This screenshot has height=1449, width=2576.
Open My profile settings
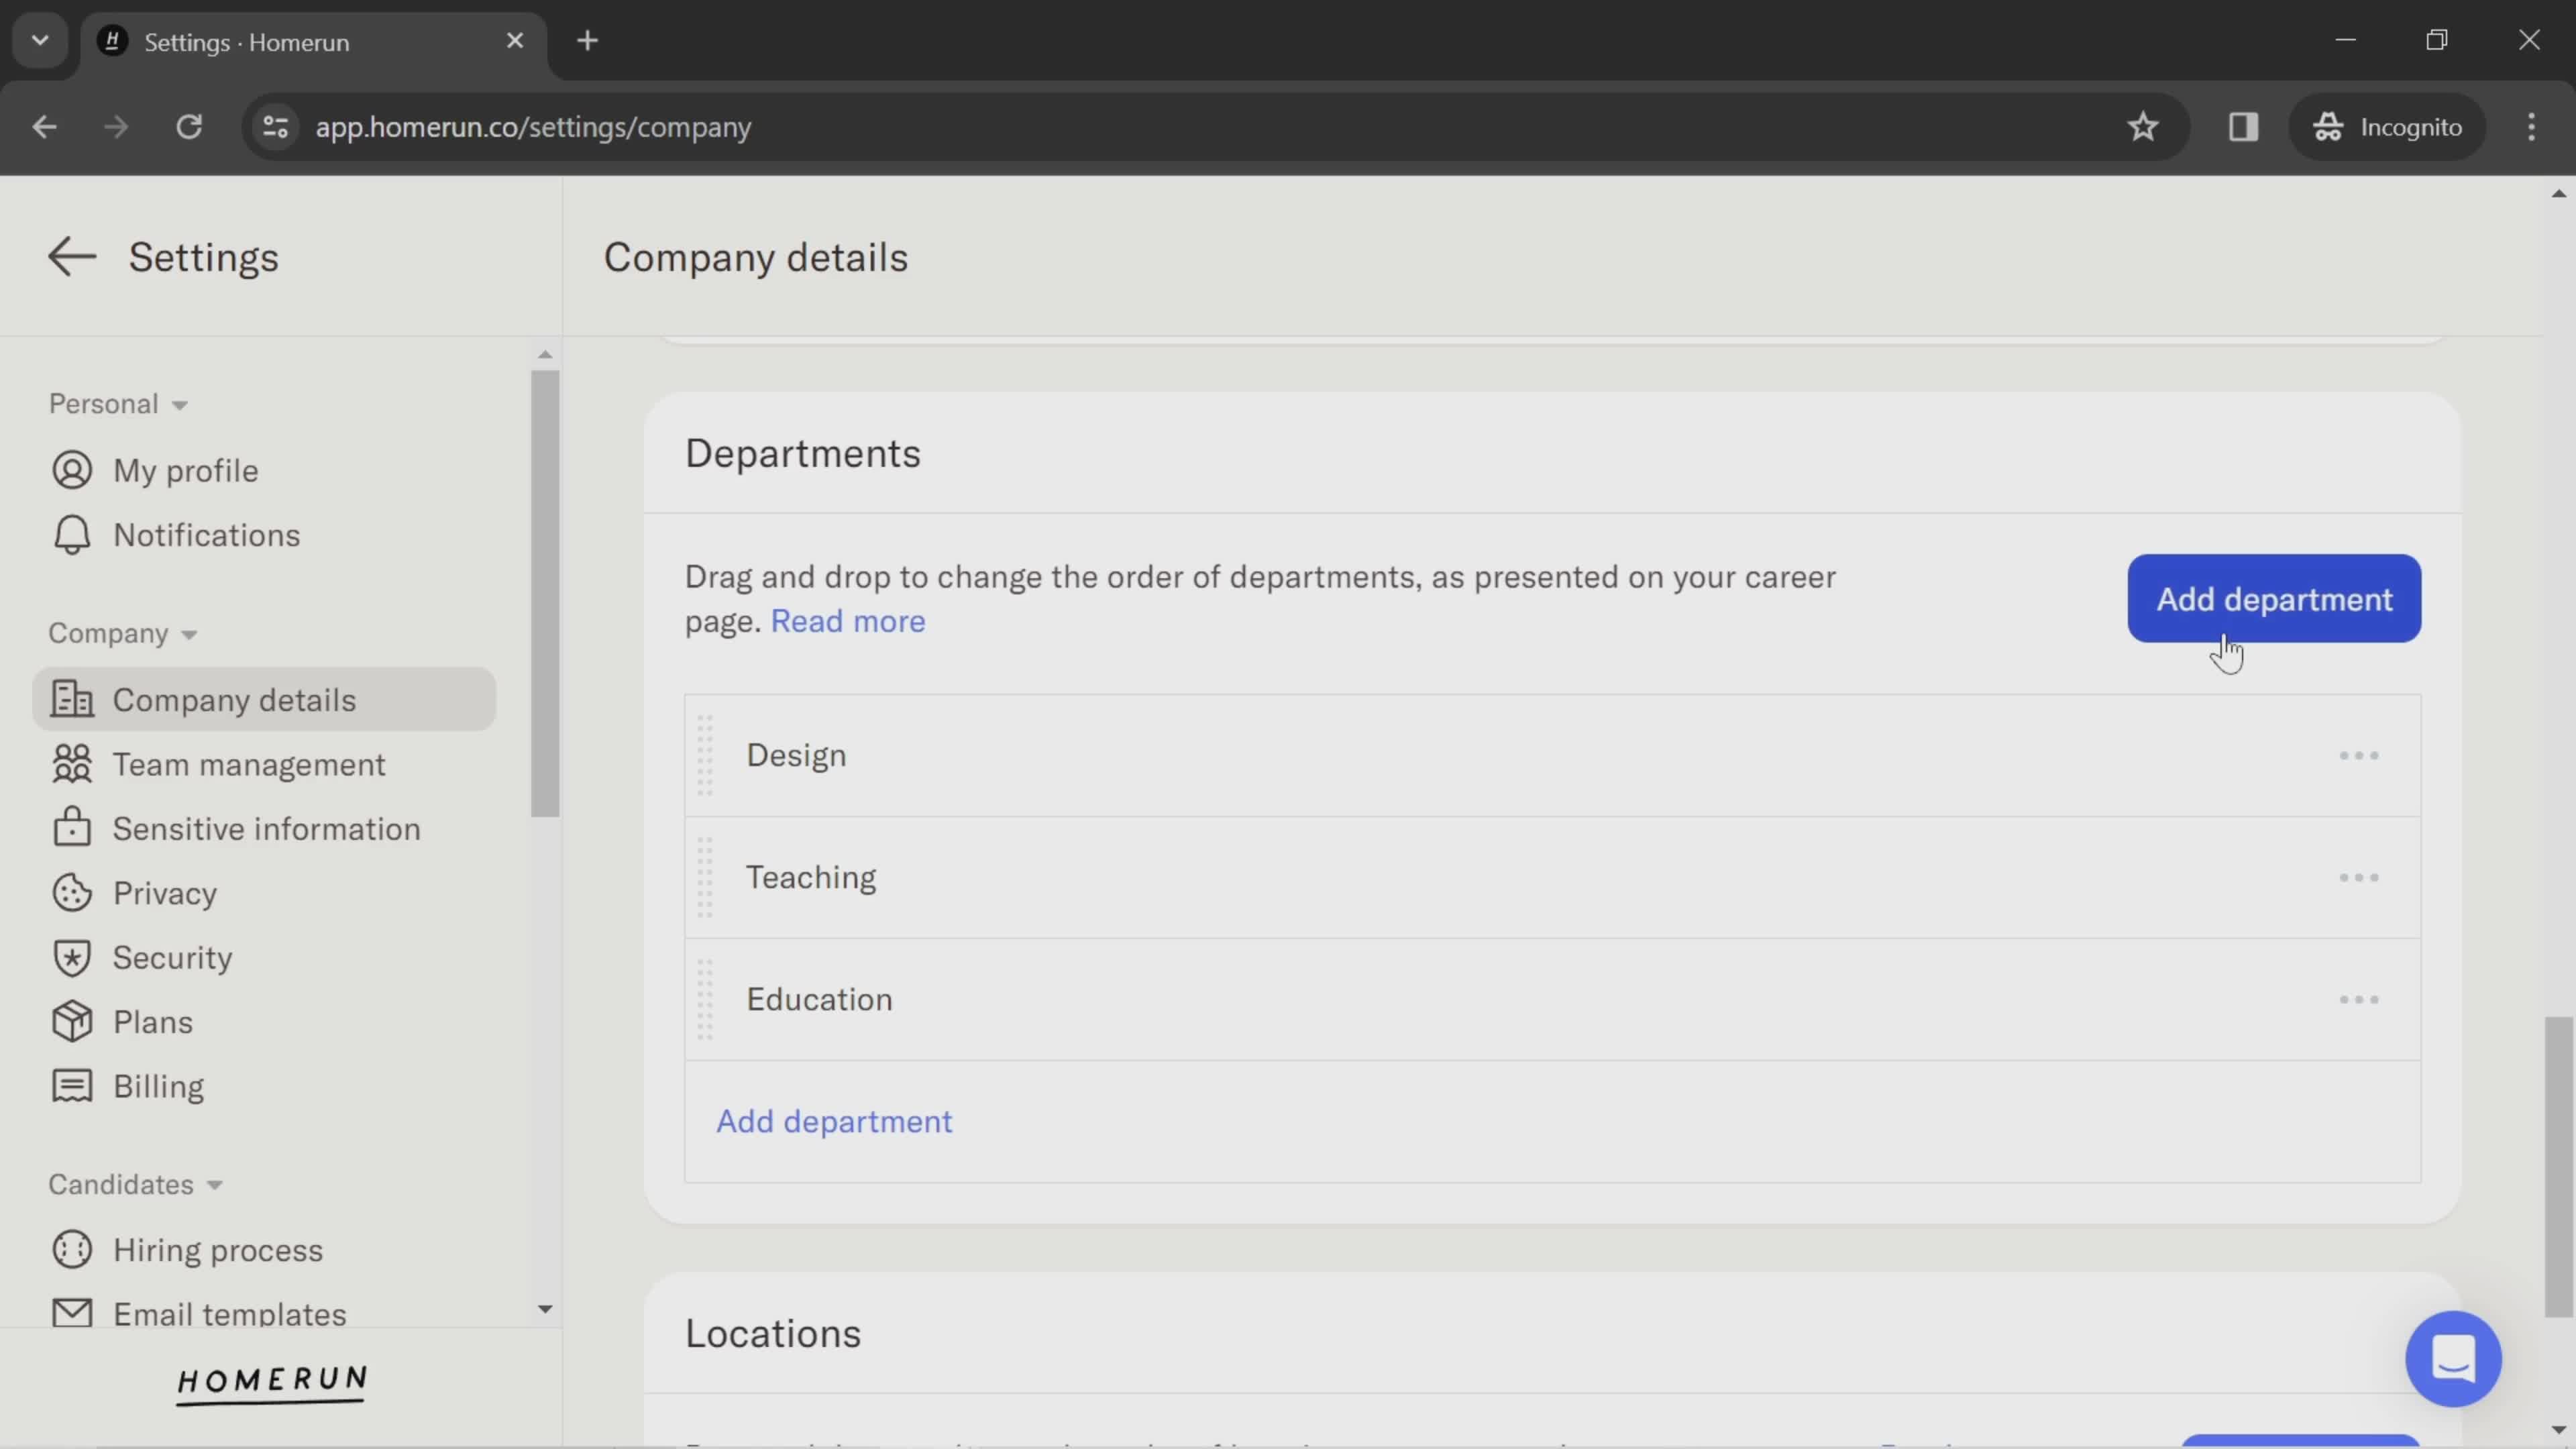(185, 470)
